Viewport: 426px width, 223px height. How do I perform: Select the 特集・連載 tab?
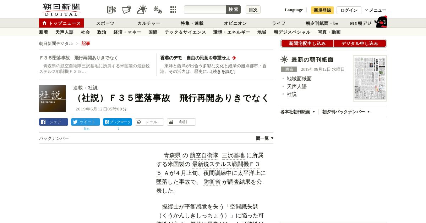(x=192, y=23)
